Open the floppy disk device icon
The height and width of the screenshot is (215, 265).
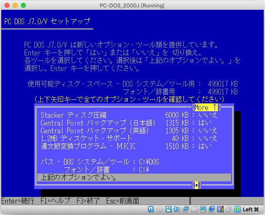[x=168, y=209]
